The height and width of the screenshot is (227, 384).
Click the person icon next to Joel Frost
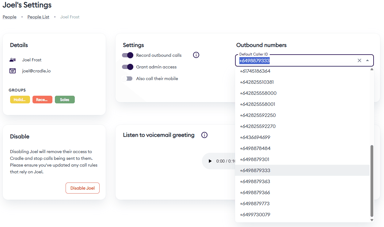click(13, 60)
